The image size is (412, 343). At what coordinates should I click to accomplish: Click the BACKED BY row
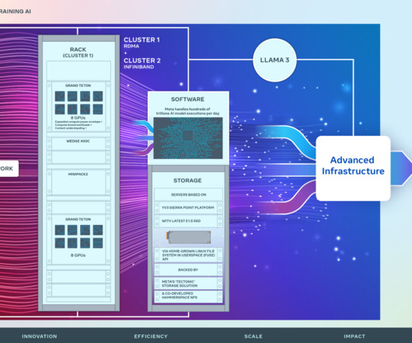[188, 269]
